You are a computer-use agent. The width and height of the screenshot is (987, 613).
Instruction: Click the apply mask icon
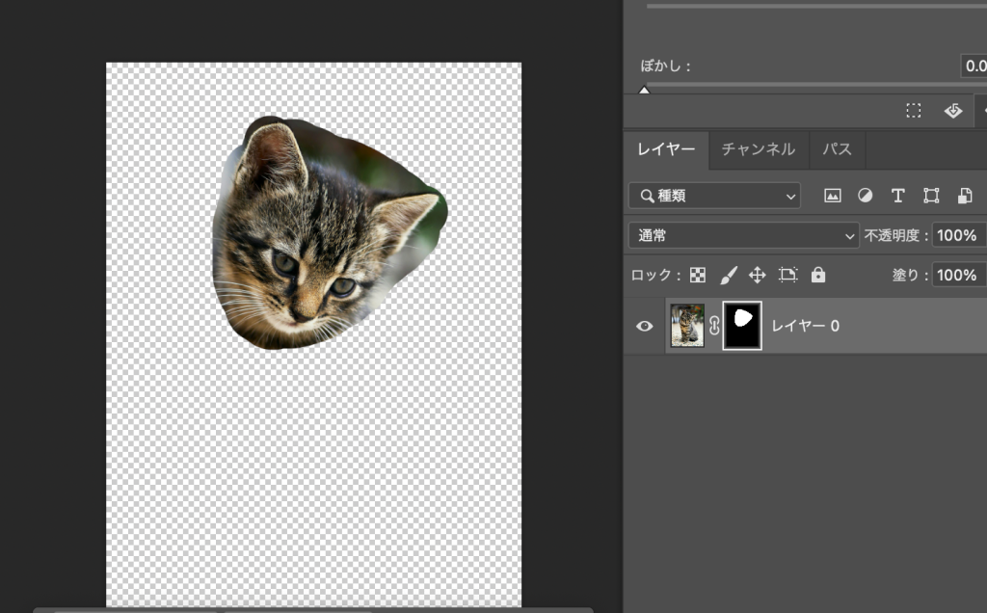(x=953, y=111)
